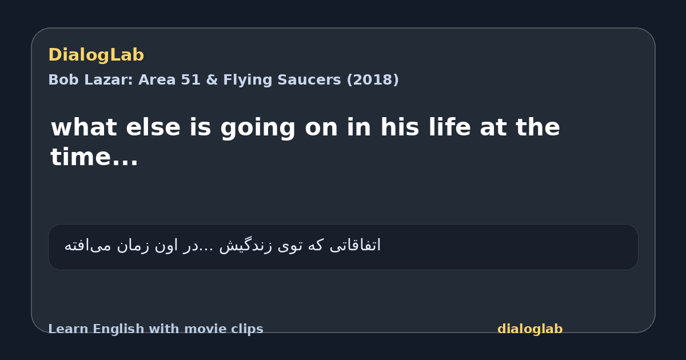Click the Persian word "می‌افته"
This screenshot has width=686, height=360.
pyautogui.click(x=86, y=246)
